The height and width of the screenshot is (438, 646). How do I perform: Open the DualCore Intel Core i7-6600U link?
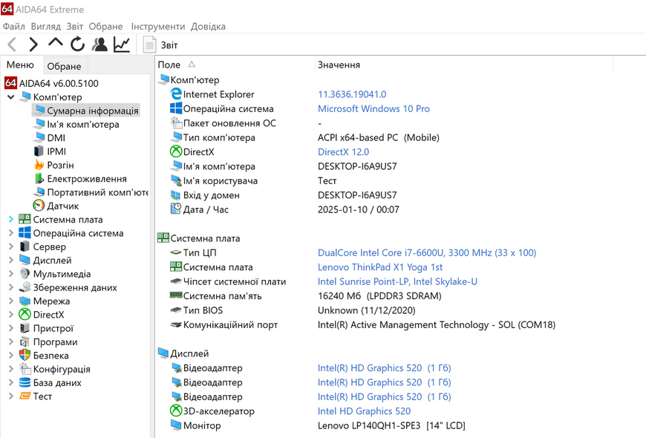pos(427,252)
